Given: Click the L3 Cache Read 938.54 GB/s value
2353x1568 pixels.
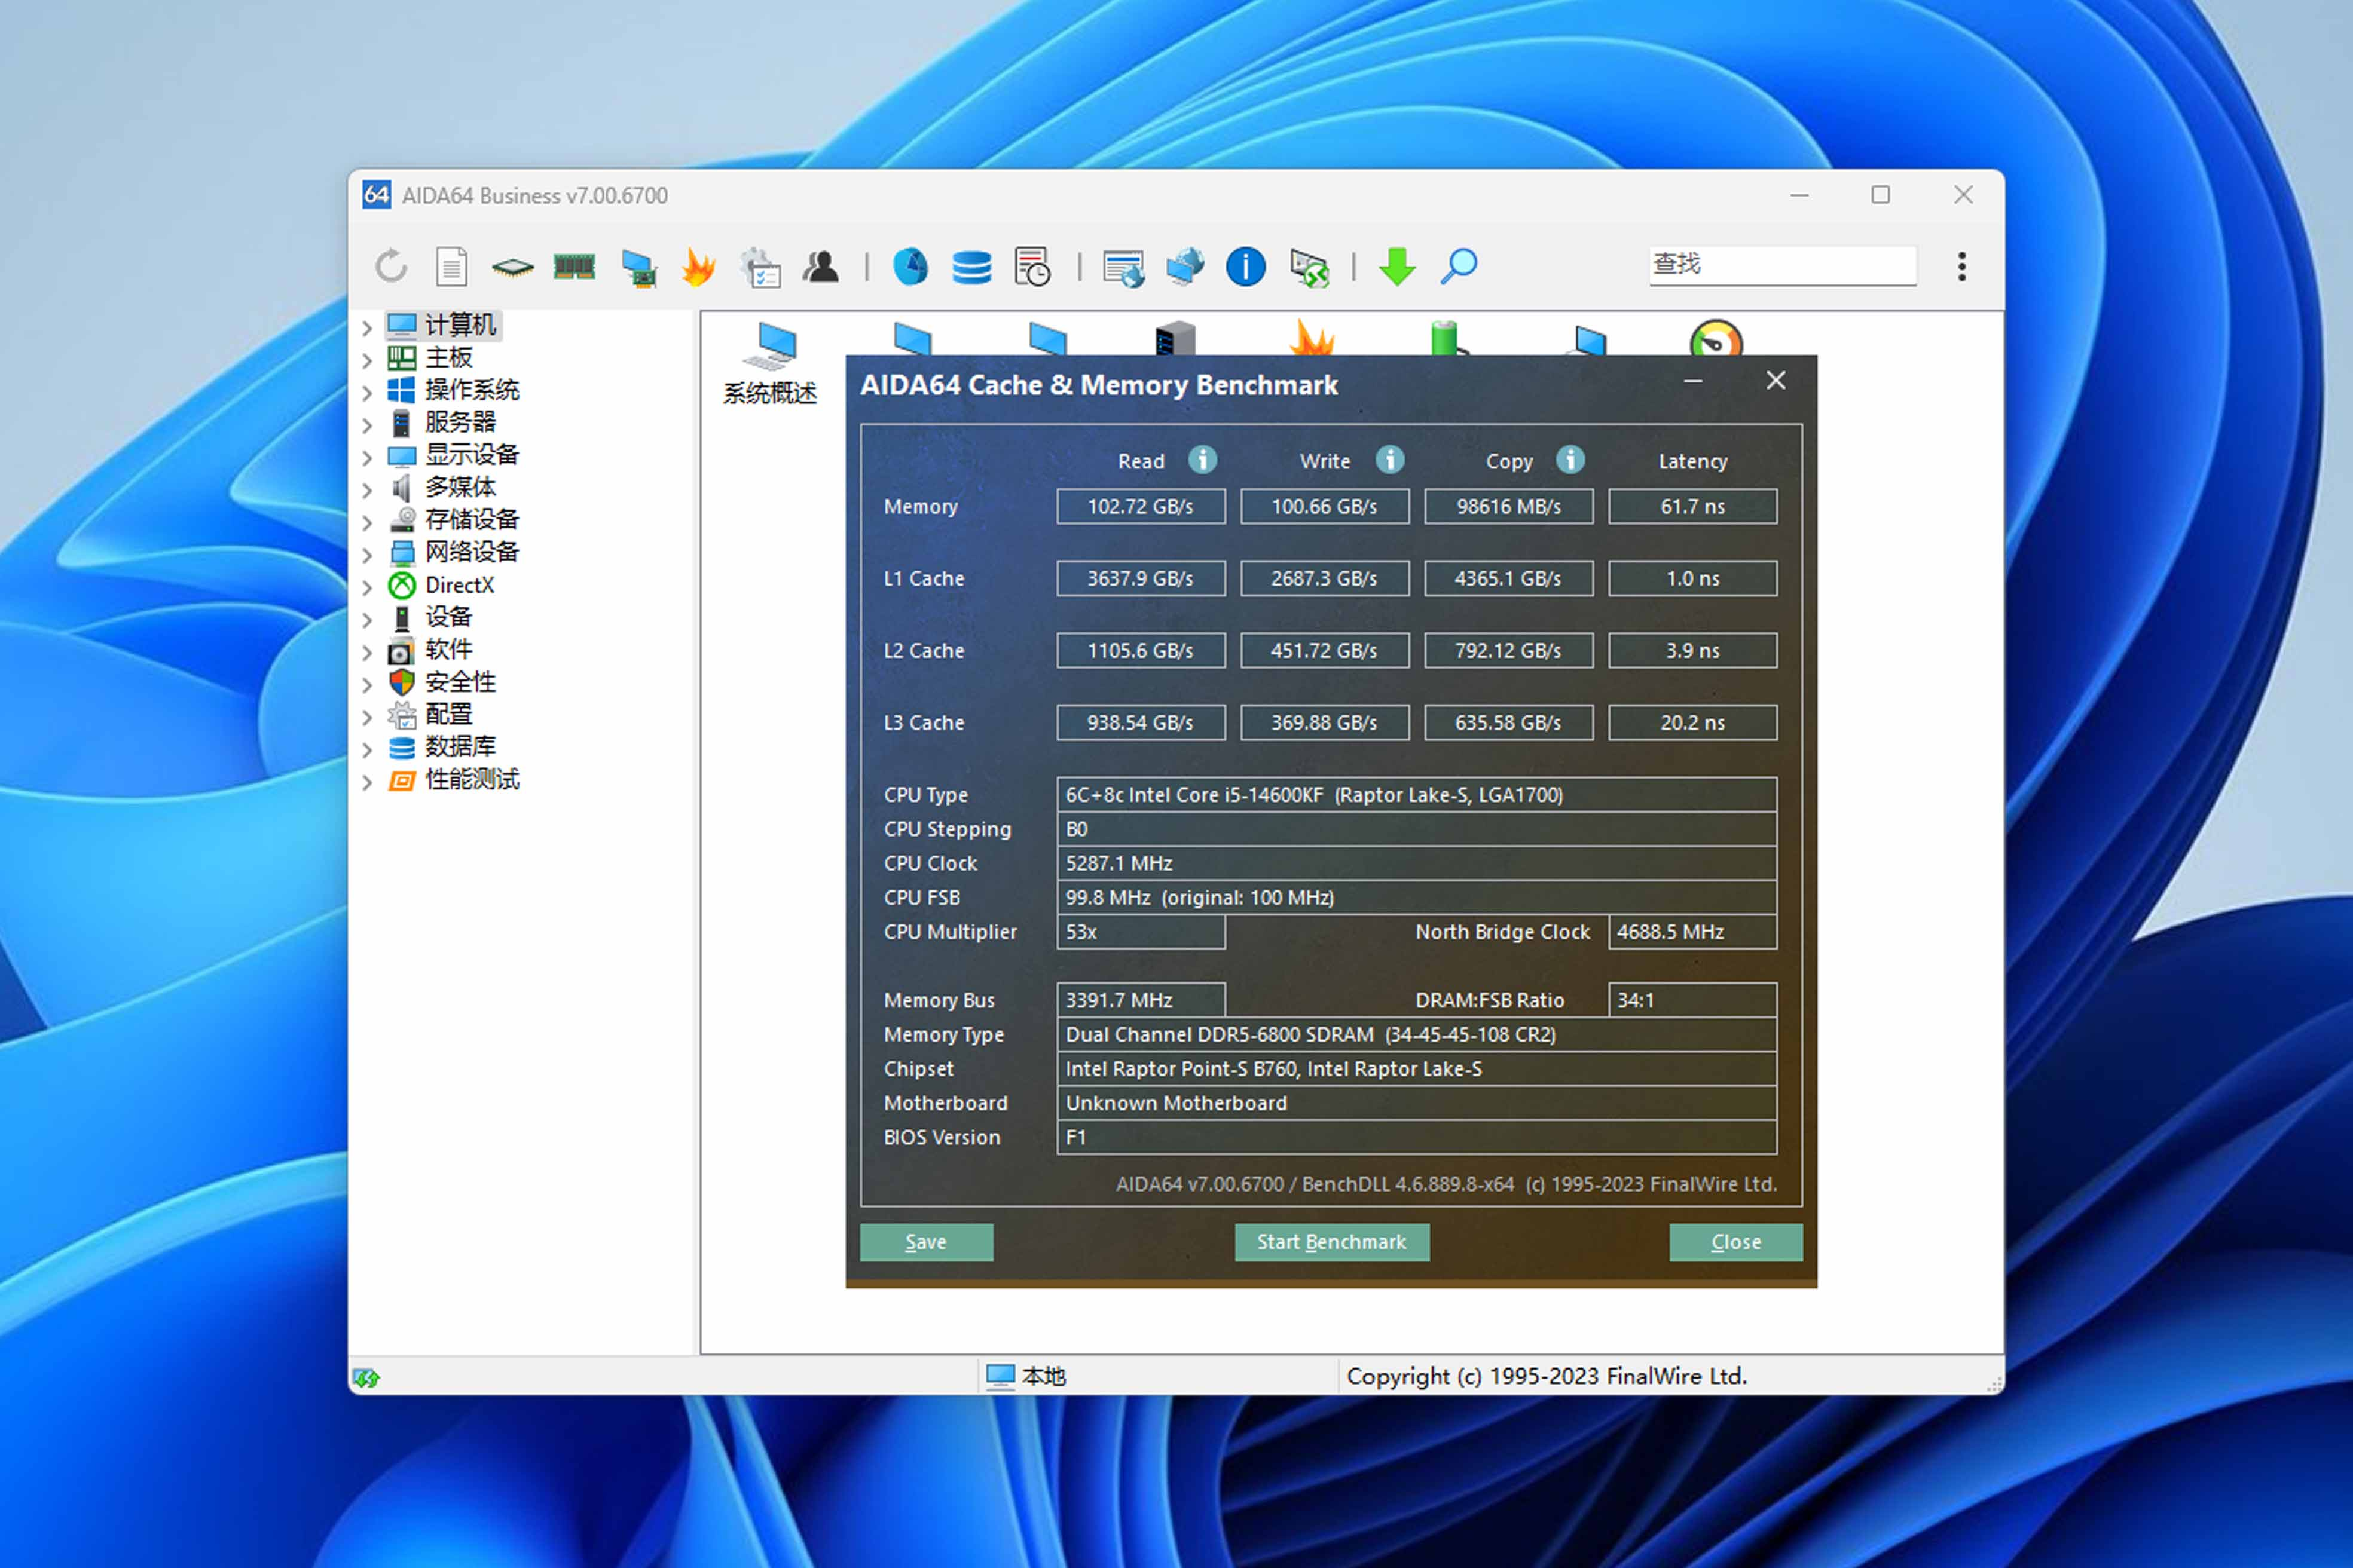Looking at the screenshot, I should (x=1141, y=723).
